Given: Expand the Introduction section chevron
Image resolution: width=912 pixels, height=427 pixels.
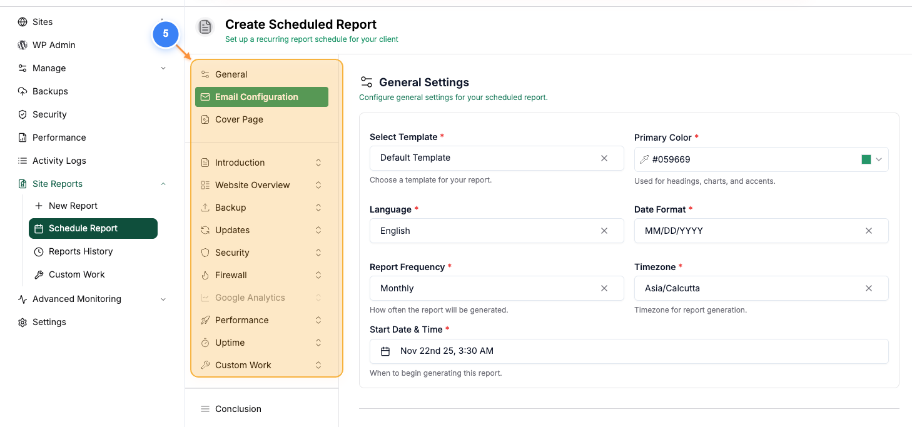Looking at the screenshot, I should (x=319, y=162).
